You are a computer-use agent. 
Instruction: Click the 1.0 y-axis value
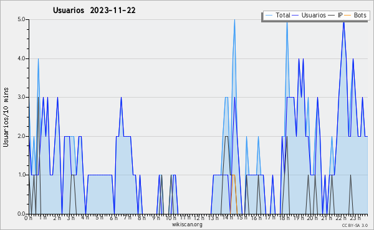tap(21, 175)
